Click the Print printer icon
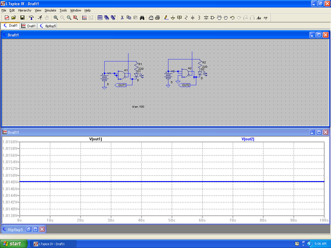The image size is (331, 248). coord(157,18)
